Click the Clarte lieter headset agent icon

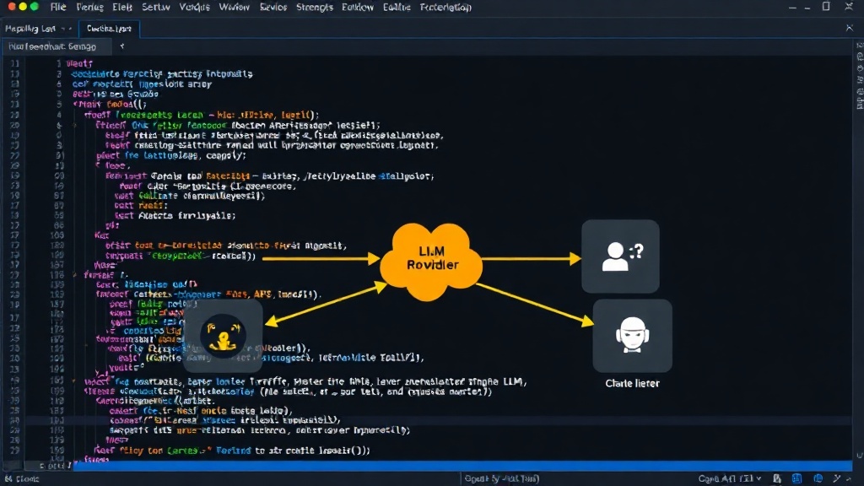click(632, 336)
